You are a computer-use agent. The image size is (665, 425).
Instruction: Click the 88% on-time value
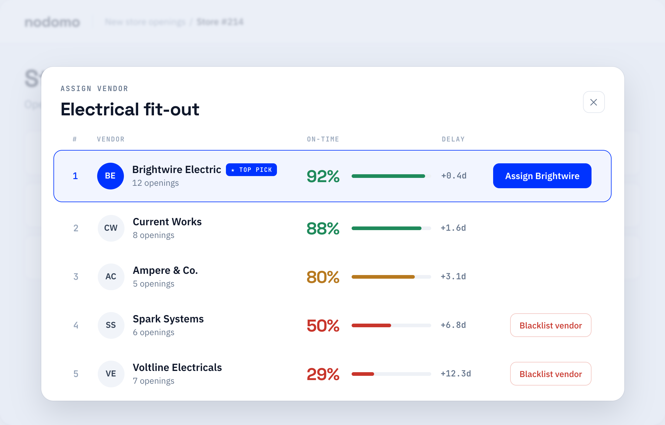coord(323,228)
